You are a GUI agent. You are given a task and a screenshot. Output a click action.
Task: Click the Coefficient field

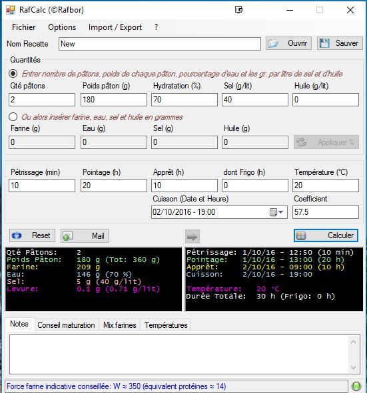326,212
